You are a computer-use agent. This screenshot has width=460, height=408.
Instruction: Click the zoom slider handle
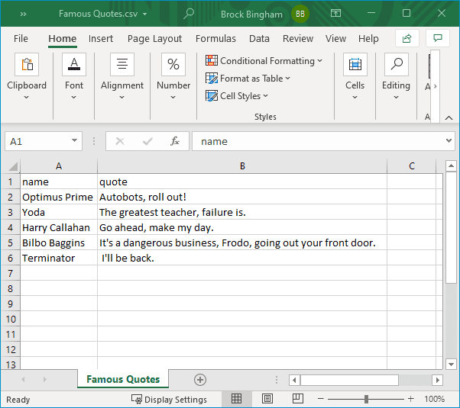(366, 399)
